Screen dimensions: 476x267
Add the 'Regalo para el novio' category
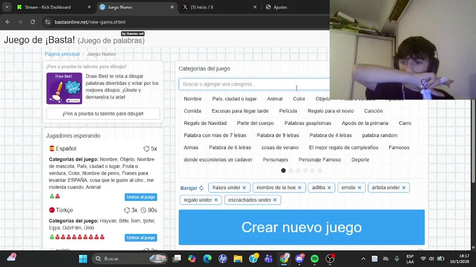[x=331, y=111]
